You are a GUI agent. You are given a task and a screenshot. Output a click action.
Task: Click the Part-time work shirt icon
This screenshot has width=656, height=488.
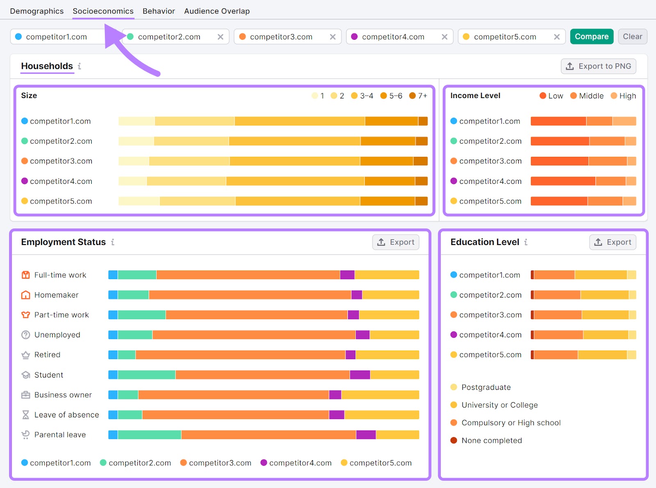click(25, 315)
